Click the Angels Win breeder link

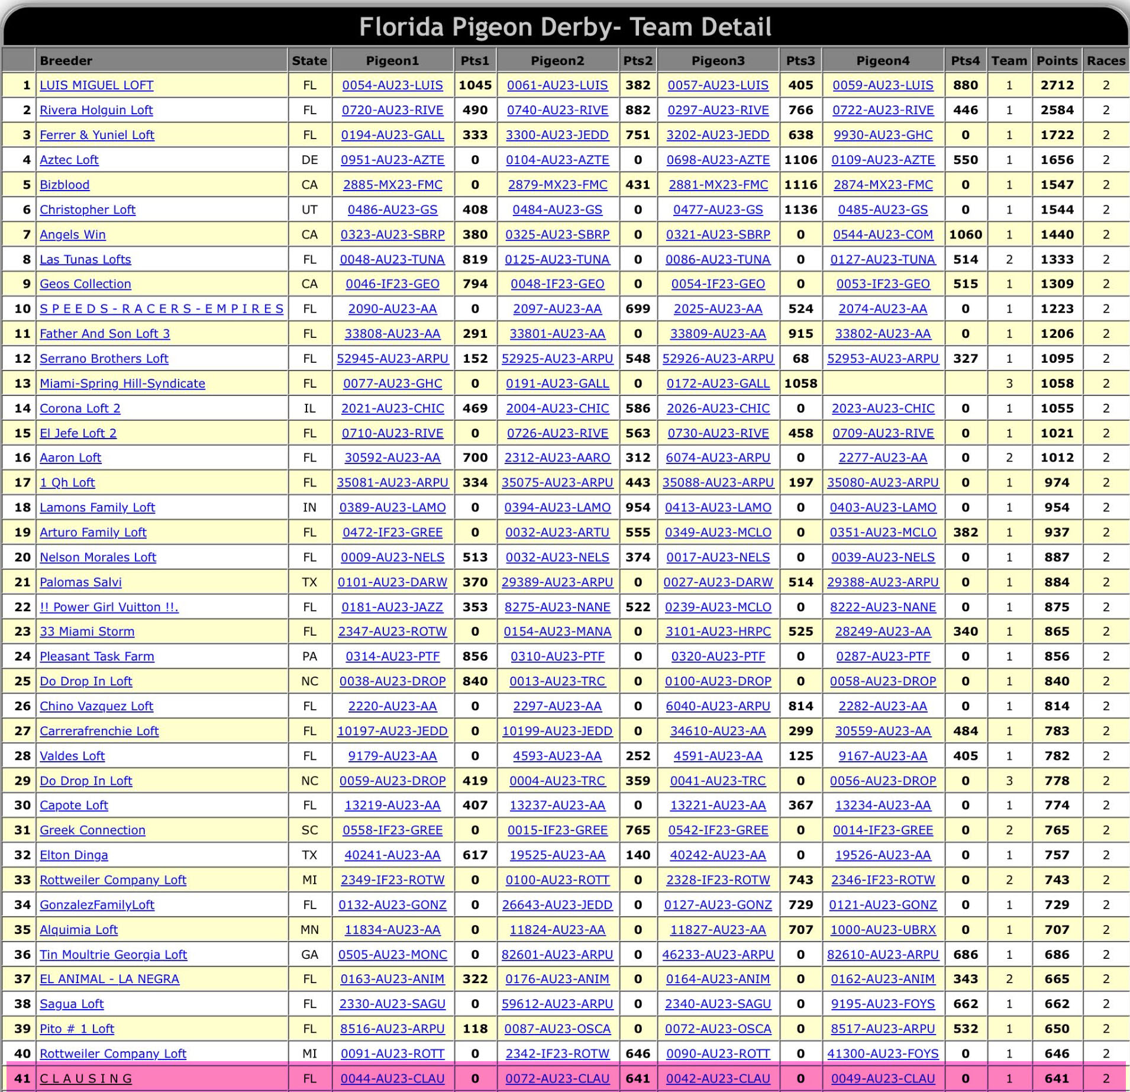[x=73, y=234]
